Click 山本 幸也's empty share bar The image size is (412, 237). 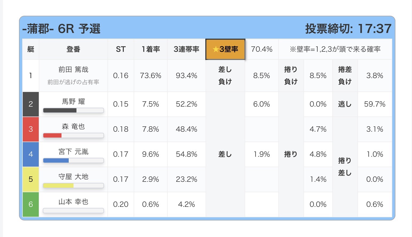[x=73, y=211]
